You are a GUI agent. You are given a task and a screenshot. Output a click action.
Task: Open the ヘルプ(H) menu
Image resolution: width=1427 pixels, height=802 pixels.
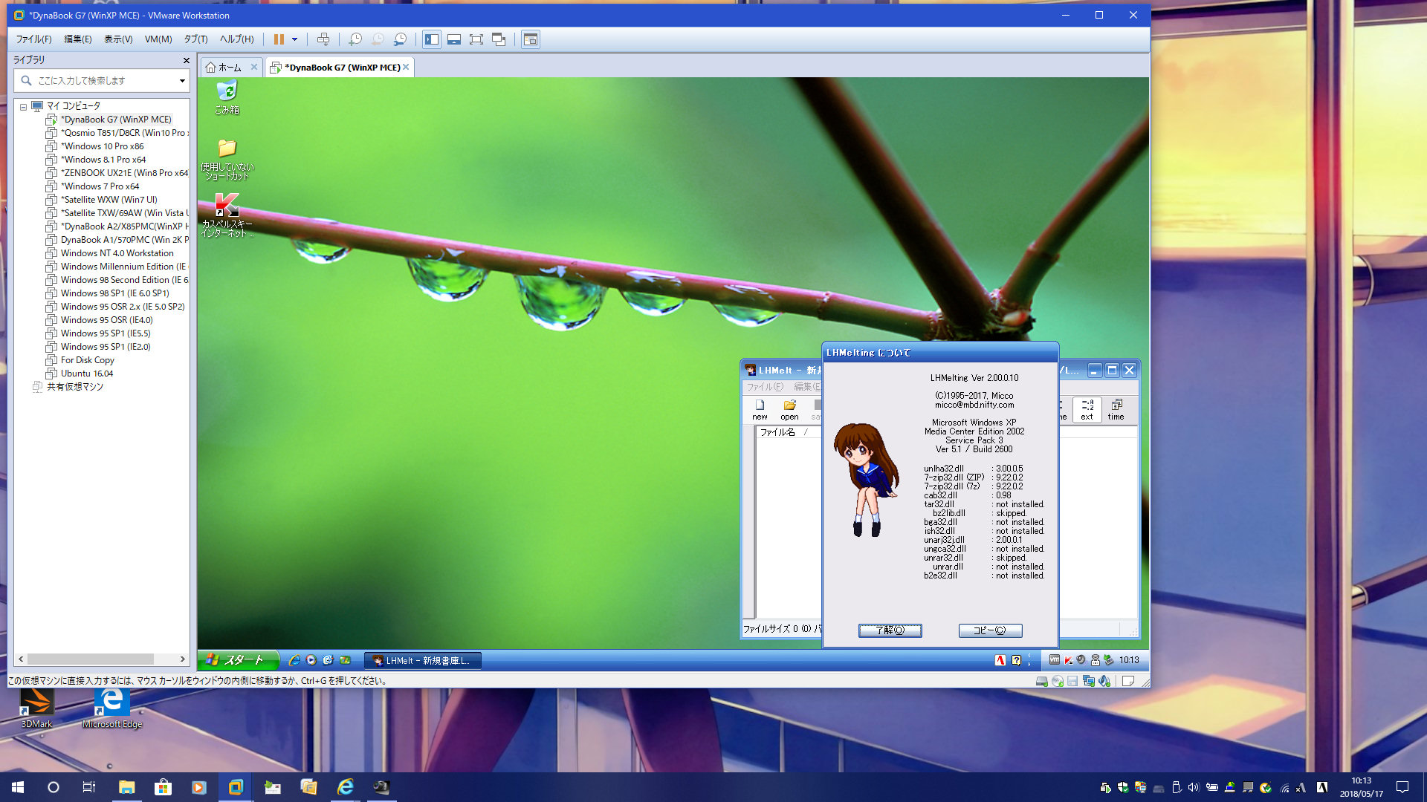pyautogui.click(x=237, y=39)
